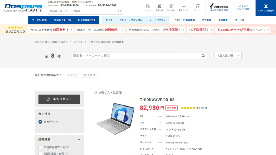The width and height of the screenshot is (276, 155).
Task: Click the Windows 11 Home OS spec
Action: click(178, 116)
